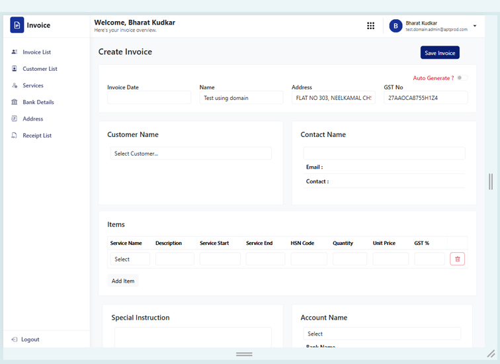Open the Account Name Select dropdown
500x364 pixels.
click(x=382, y=334)
